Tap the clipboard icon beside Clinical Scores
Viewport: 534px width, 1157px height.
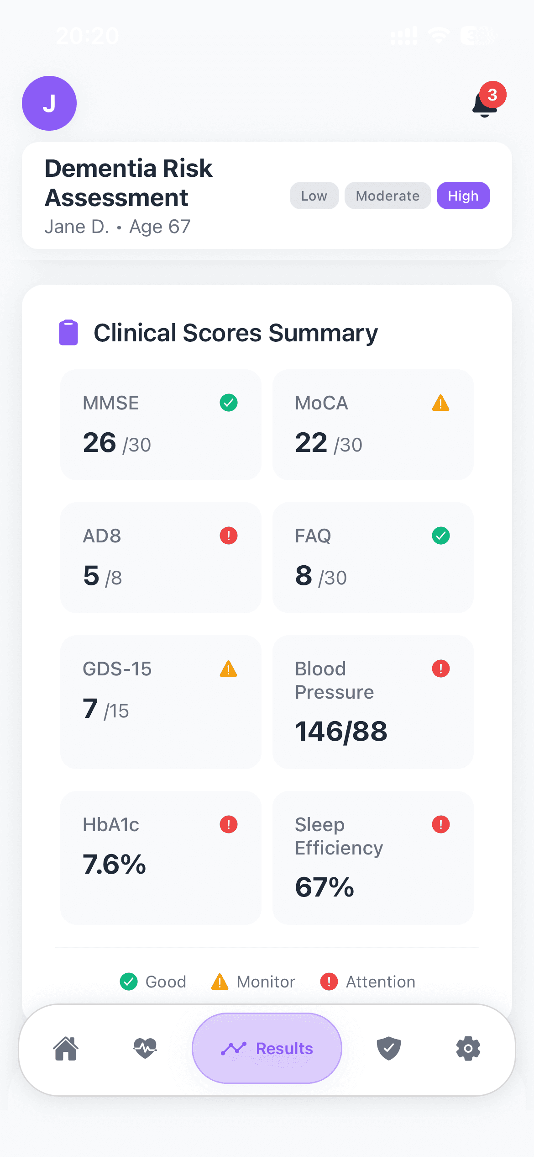68,333
